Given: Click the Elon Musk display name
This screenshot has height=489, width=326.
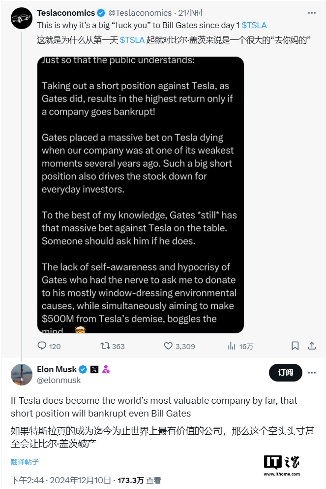Looking at the screenshot, I should (x=57, y=369).
